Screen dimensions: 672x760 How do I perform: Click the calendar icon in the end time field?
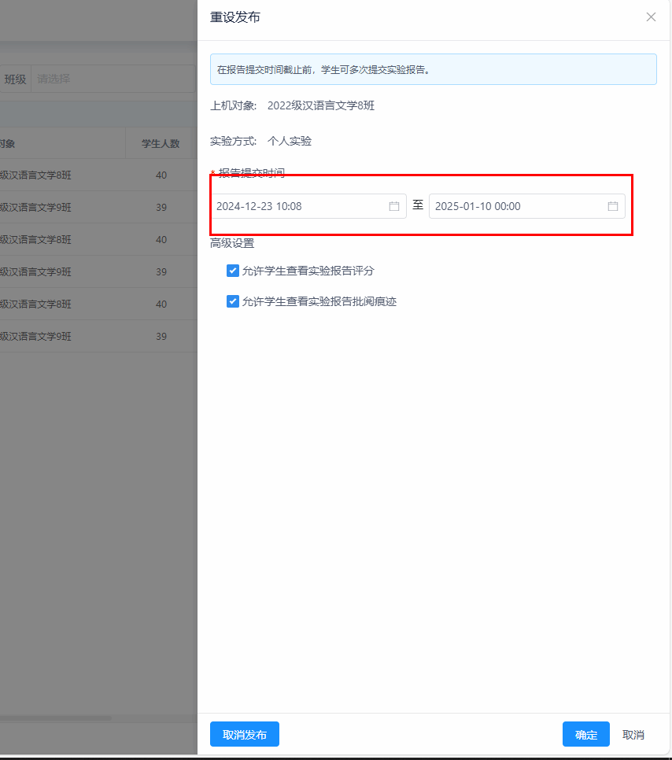point(613,206)
